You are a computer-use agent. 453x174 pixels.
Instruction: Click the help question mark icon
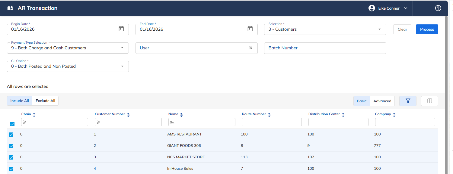coord(438,8)
